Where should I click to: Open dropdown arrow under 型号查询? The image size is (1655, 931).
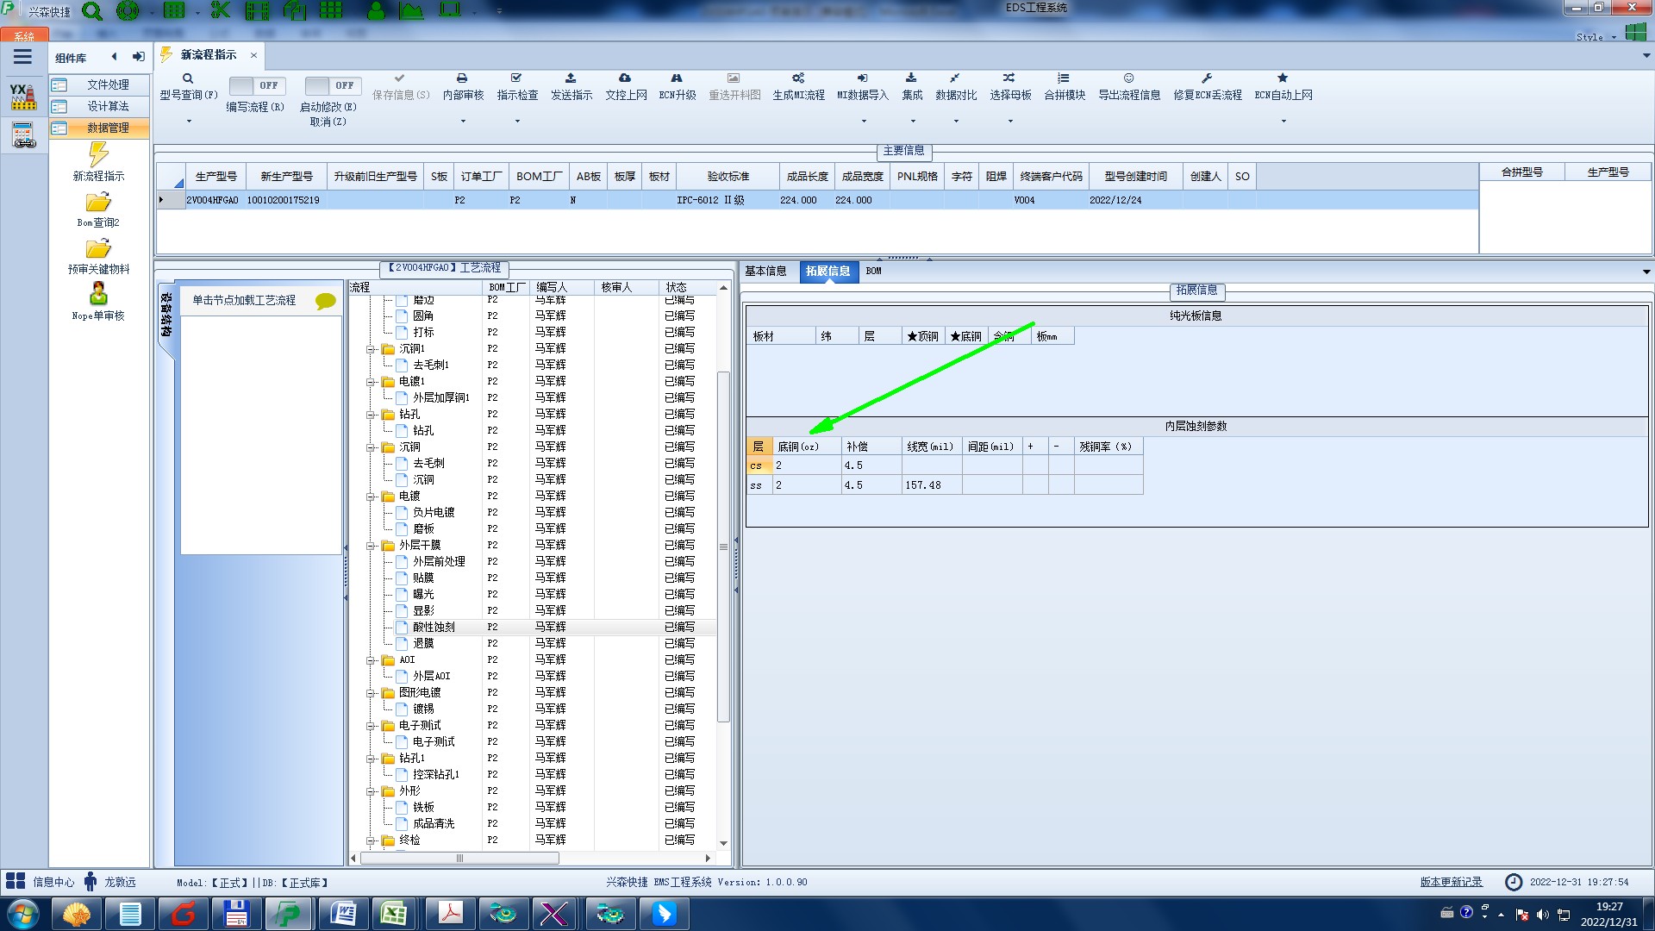coord(189,122)
